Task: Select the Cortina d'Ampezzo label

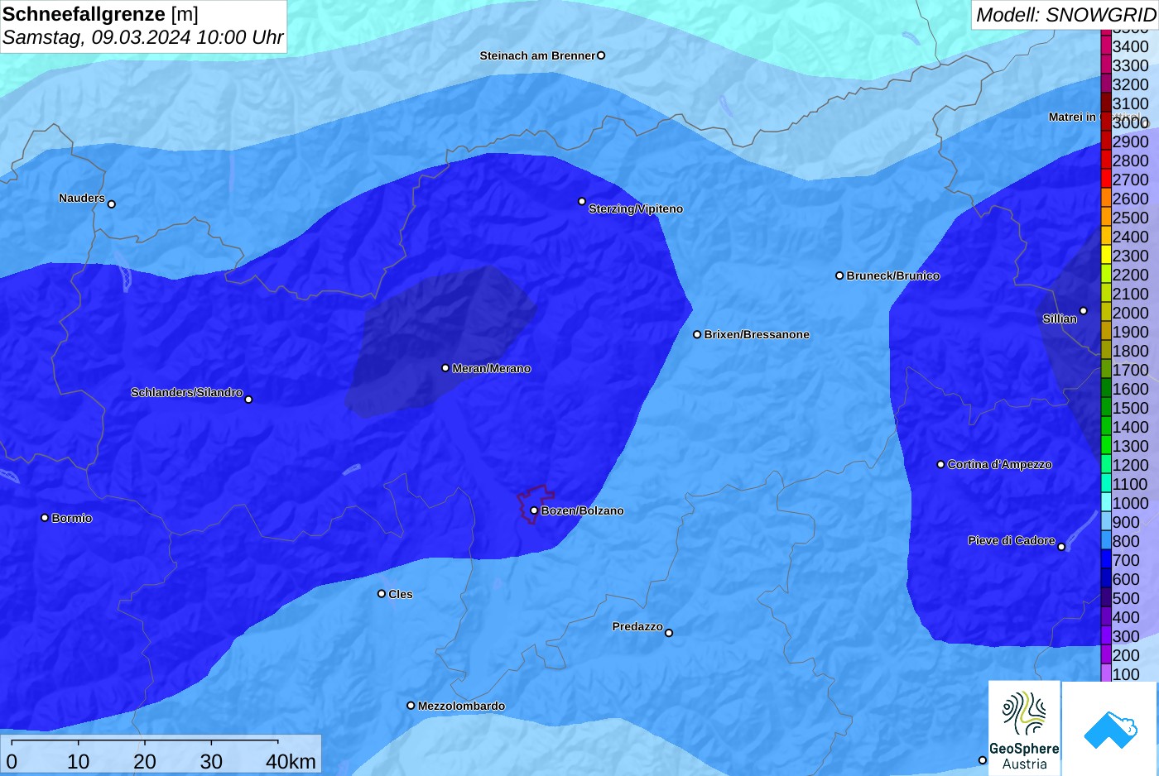Action: [x=999, y=464]
